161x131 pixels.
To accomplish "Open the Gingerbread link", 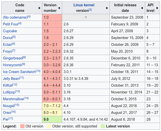I will point(13,58).
